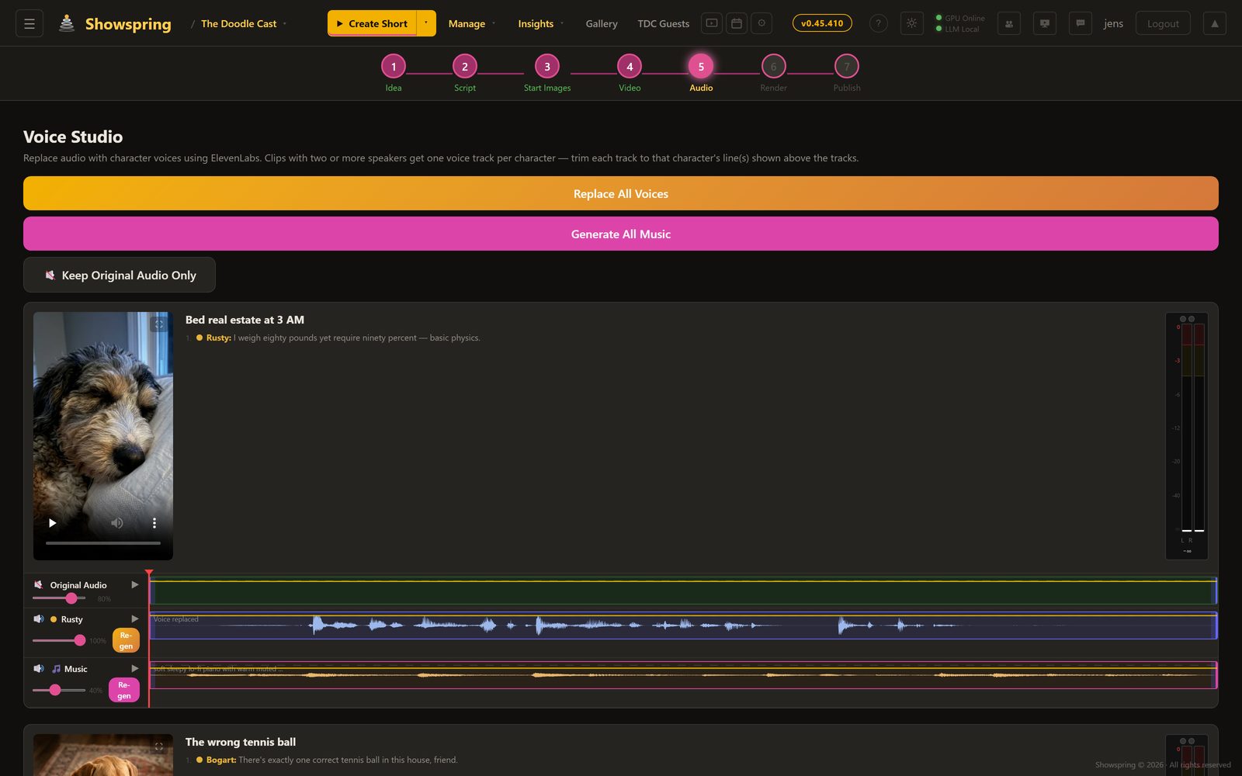Click the Showspring logo icon
Viewport: 1242px width, 776px height.
(68, 23)
